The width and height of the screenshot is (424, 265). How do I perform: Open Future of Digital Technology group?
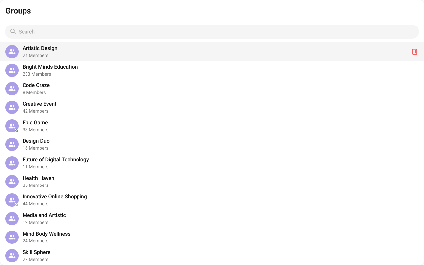[212, 163]
